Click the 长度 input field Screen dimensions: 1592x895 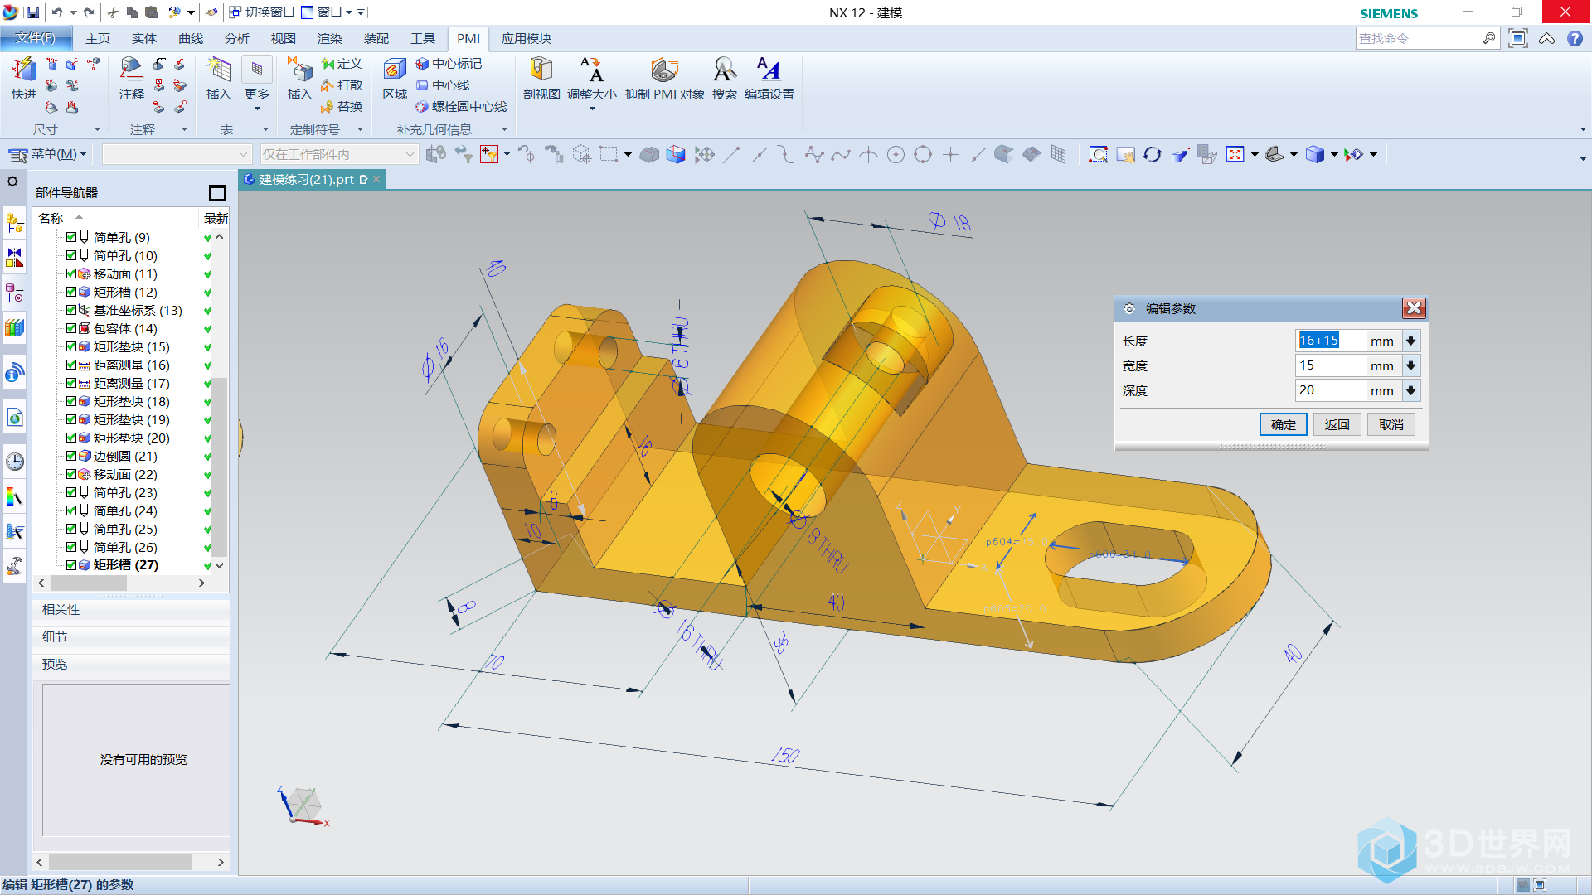click(1332, 341)
